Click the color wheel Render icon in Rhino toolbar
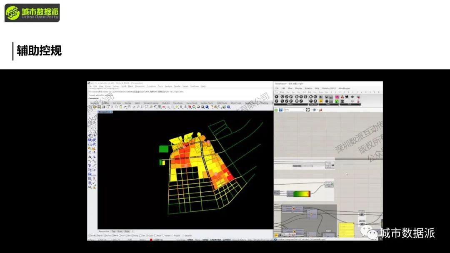This screenshot has height=253, width=450. (194, 107)
